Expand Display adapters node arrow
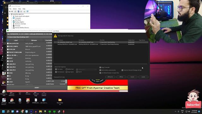 point(12,22)
